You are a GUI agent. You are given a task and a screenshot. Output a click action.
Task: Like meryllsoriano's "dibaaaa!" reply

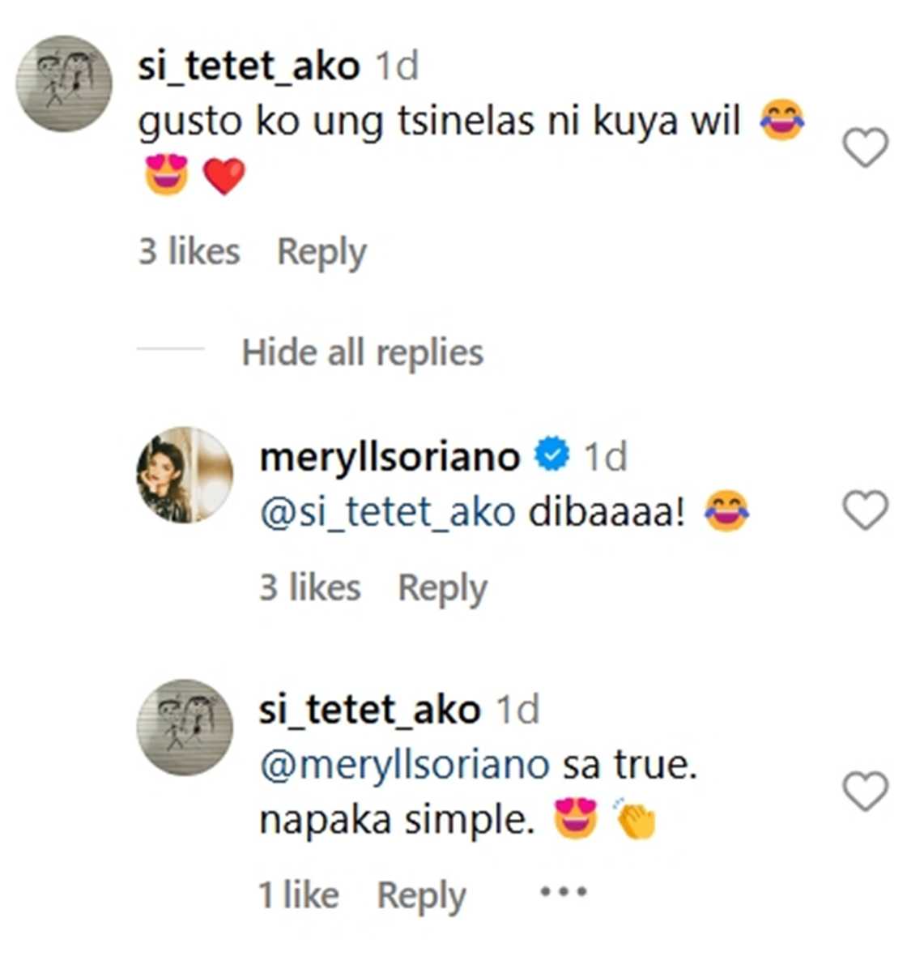click(x=865, y=511)
